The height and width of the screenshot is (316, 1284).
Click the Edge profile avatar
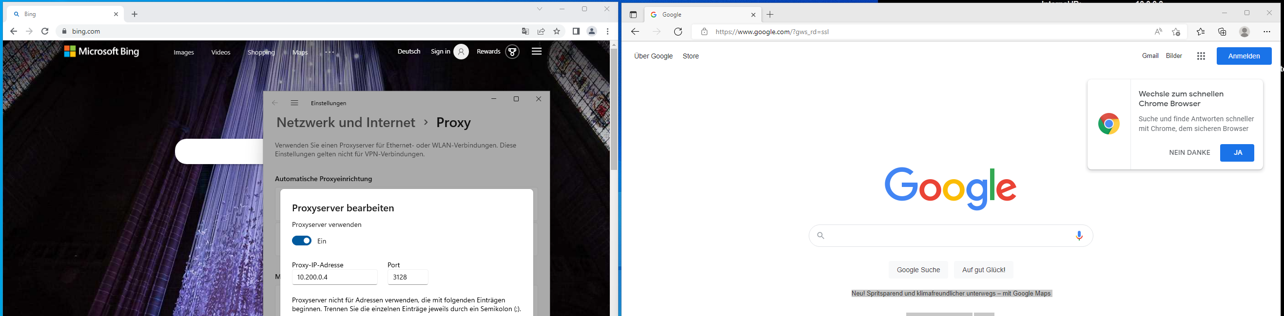pyautogui.click(x=1244, y=32)
